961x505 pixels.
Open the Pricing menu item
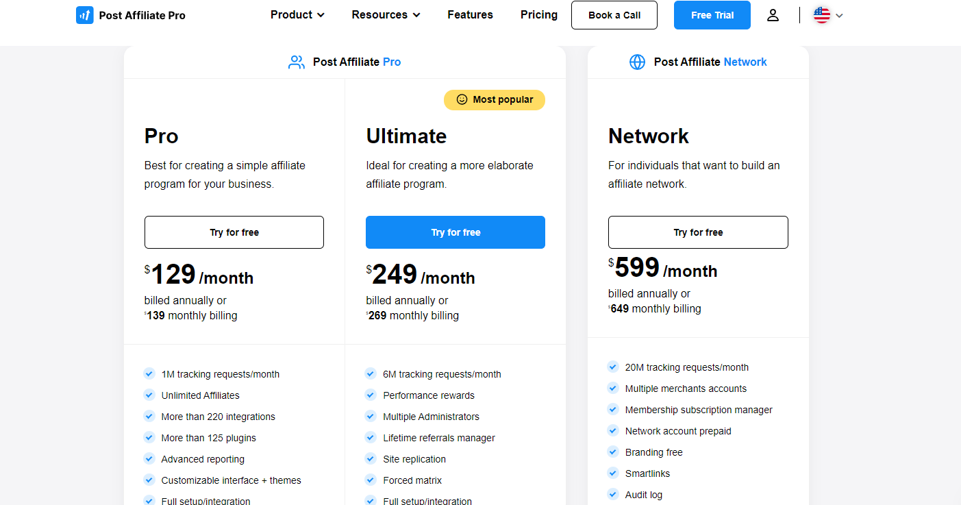(539, 15)
